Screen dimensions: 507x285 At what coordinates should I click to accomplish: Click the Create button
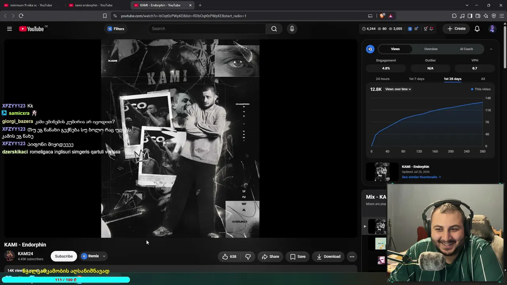point(456,28)
